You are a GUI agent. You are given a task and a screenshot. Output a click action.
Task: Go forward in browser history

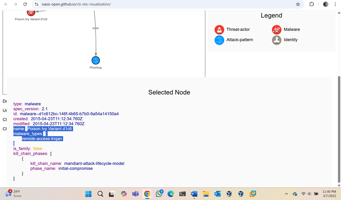click(x=15, y=4)
